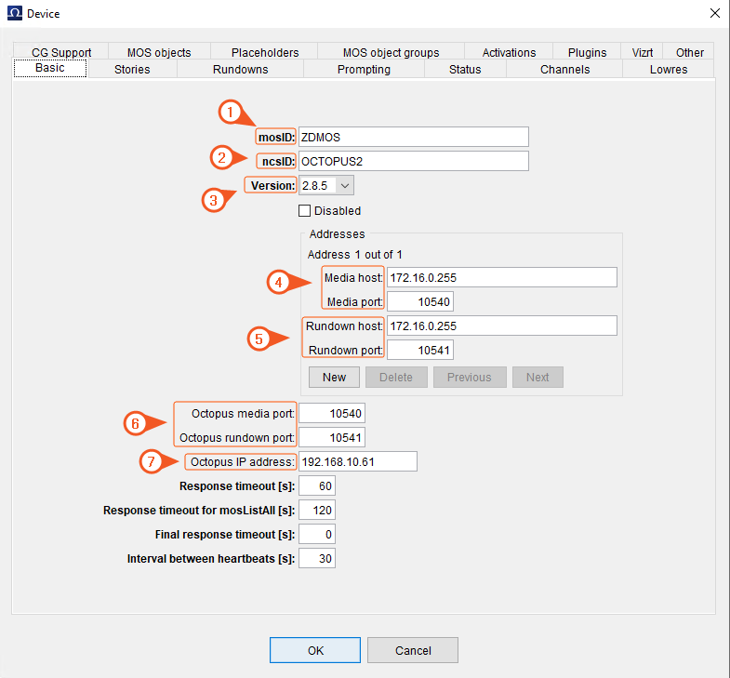Click the Media host address field
The height and width of the screenshot is (678, 730).
502,277
